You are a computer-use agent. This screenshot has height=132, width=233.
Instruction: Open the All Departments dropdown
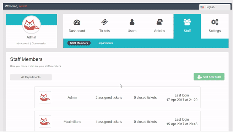click(x=31, y=77)
